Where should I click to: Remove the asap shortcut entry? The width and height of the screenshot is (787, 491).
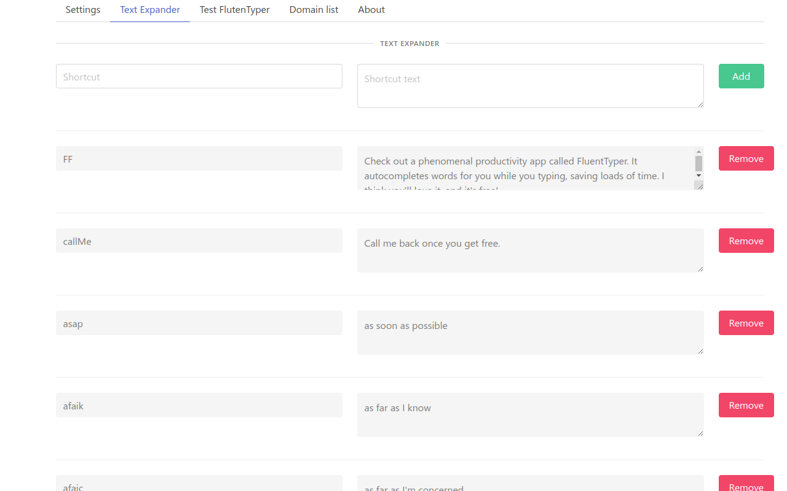[746, 323]
